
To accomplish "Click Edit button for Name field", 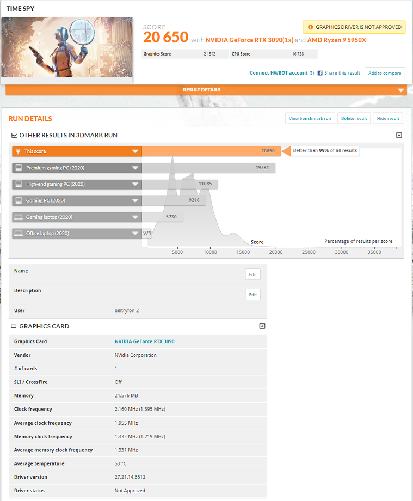I will pyautogui.click(x=253, y=274).
